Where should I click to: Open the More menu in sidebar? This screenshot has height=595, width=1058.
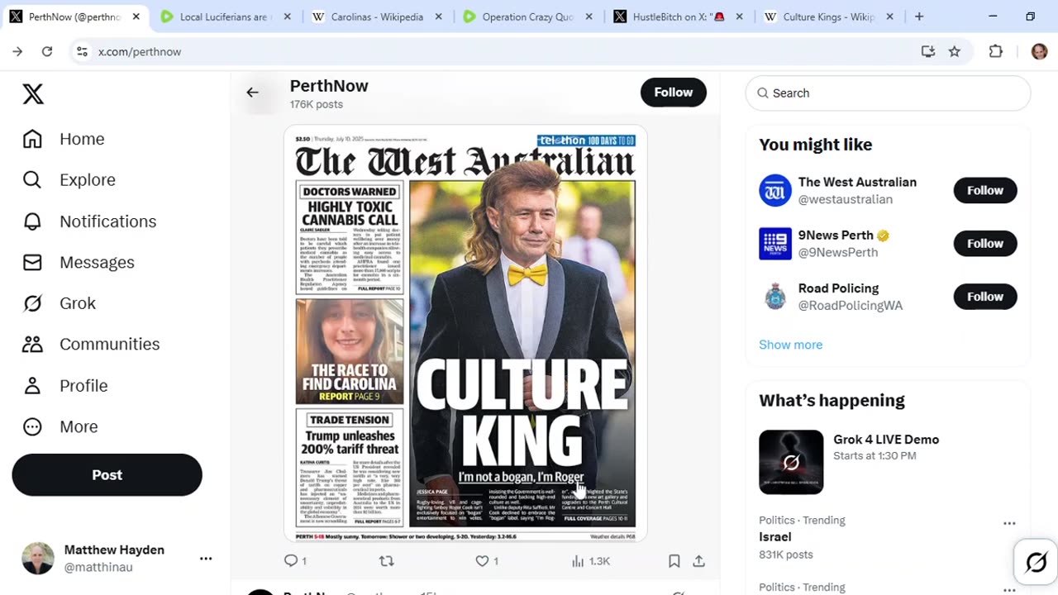60,426
